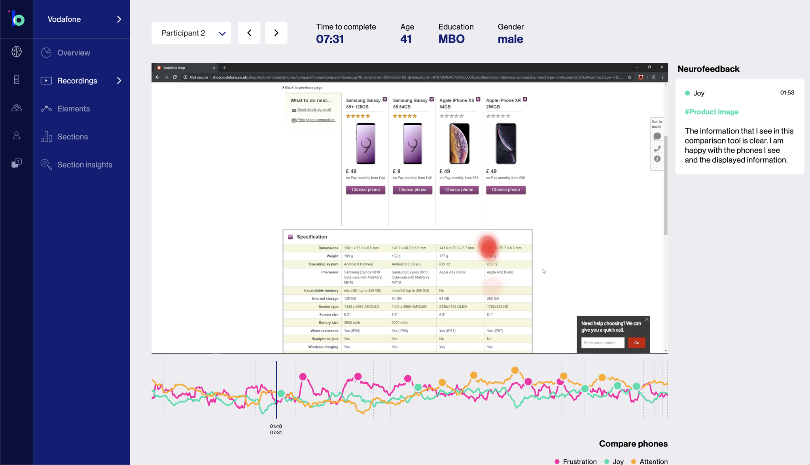
Task: Choose phone for Apple iPhone XR
Action: click(505, 190)
